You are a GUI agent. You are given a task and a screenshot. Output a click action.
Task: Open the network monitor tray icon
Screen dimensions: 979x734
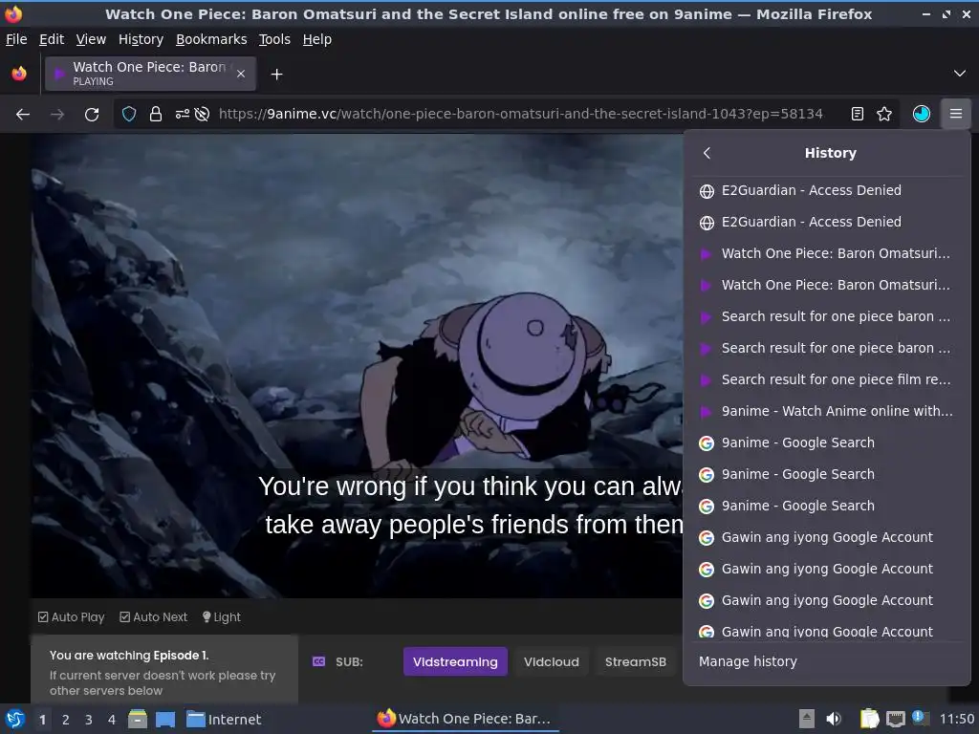click(895, 719)
